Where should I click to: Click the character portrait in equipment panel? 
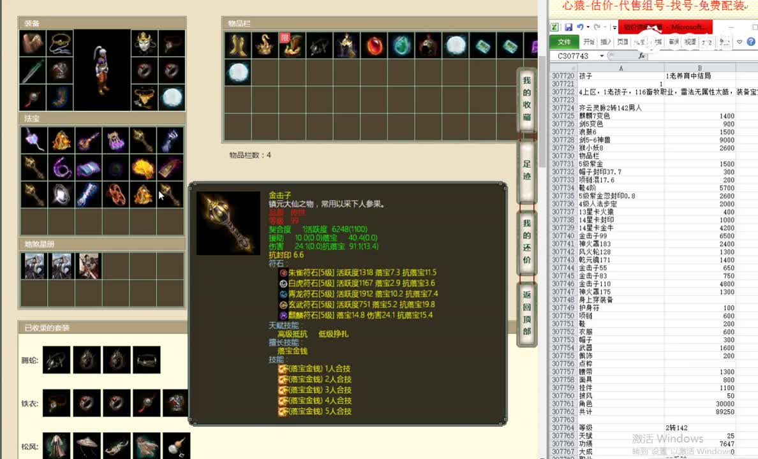coord(102,71)
